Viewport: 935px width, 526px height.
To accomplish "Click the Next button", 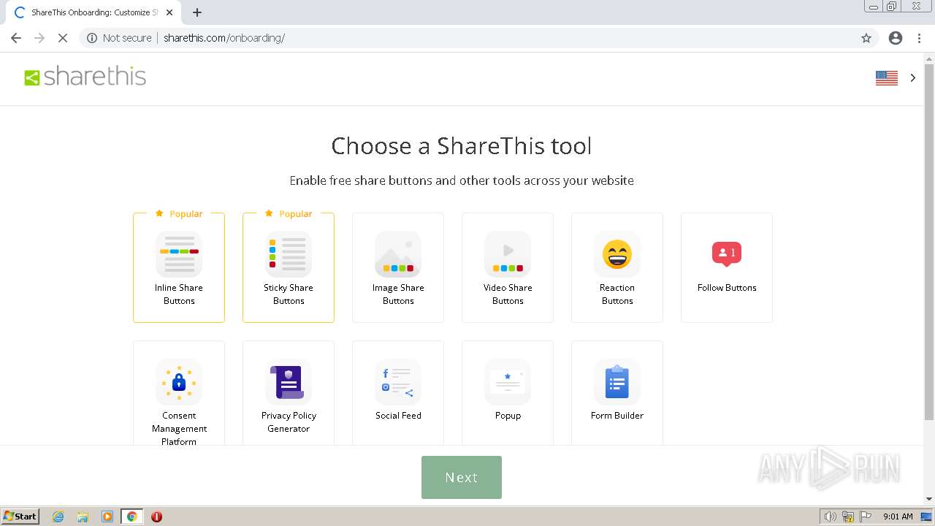I will tap(462, 477).
